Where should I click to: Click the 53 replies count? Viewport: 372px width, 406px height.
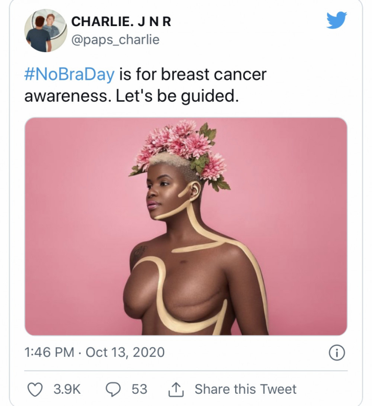tap(139, 390)
